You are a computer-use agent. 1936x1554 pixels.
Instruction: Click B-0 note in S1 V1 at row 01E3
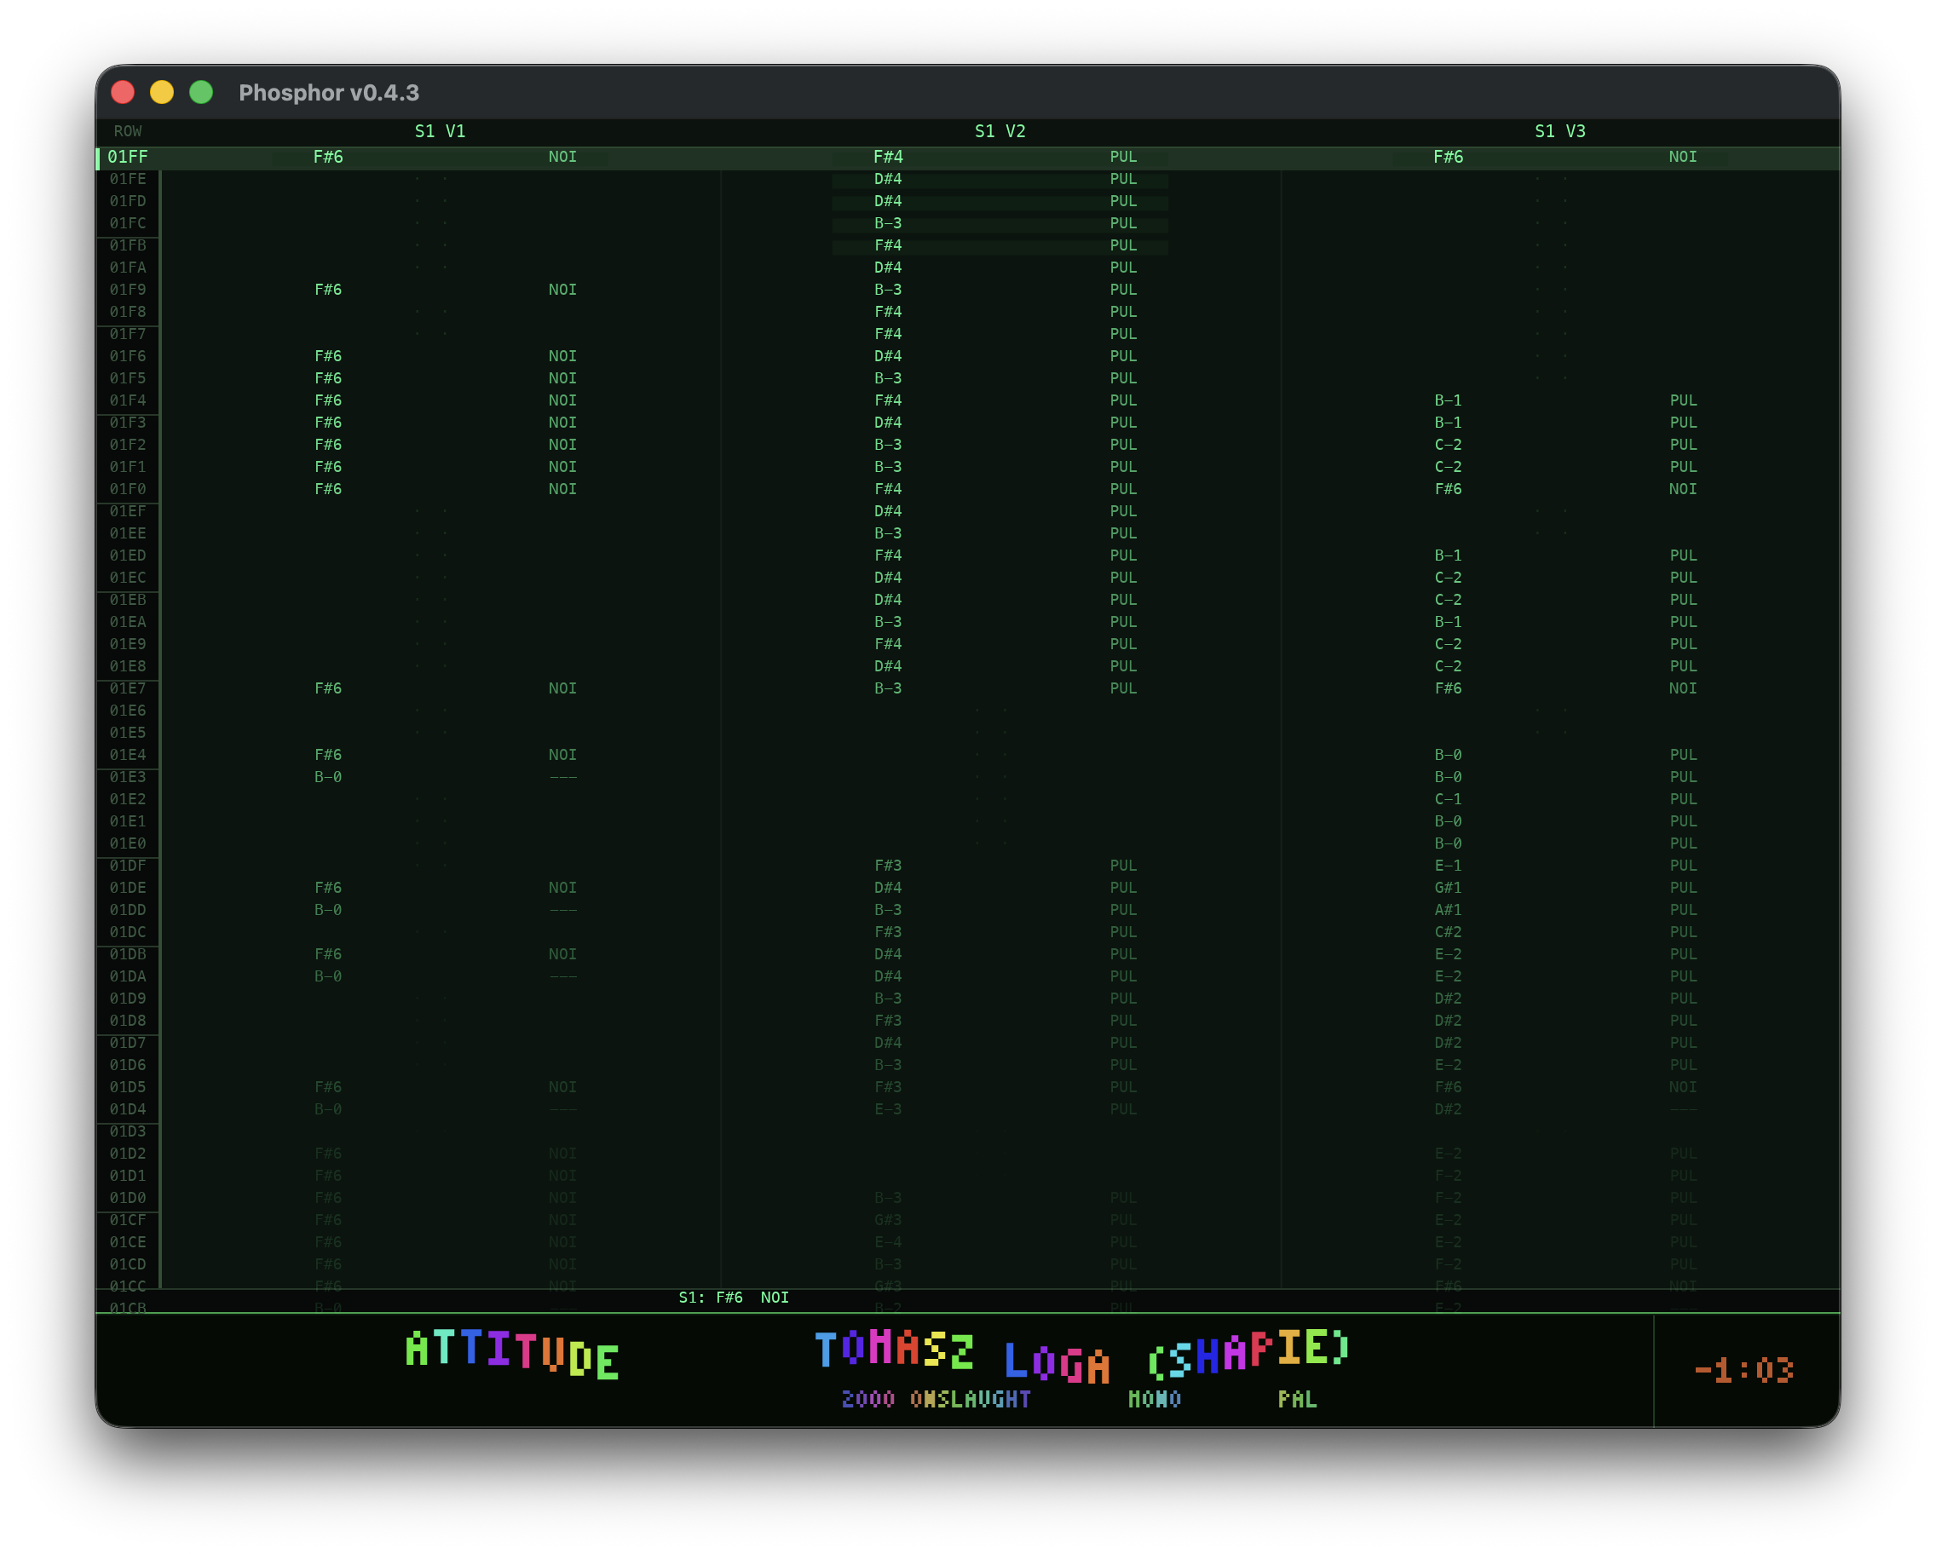[x=328, y=778]
